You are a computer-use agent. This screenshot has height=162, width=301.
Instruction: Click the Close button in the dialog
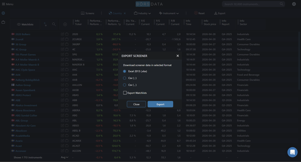[x=136, y=104]
